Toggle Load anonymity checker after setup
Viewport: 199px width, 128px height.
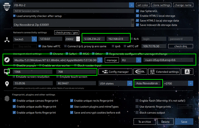coord(14,16)
